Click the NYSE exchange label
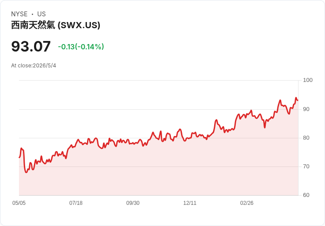This screenshot has height=226, width=325. tap(19, 14)
